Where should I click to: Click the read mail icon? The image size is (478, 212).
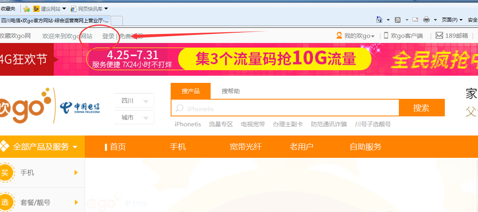415,20
